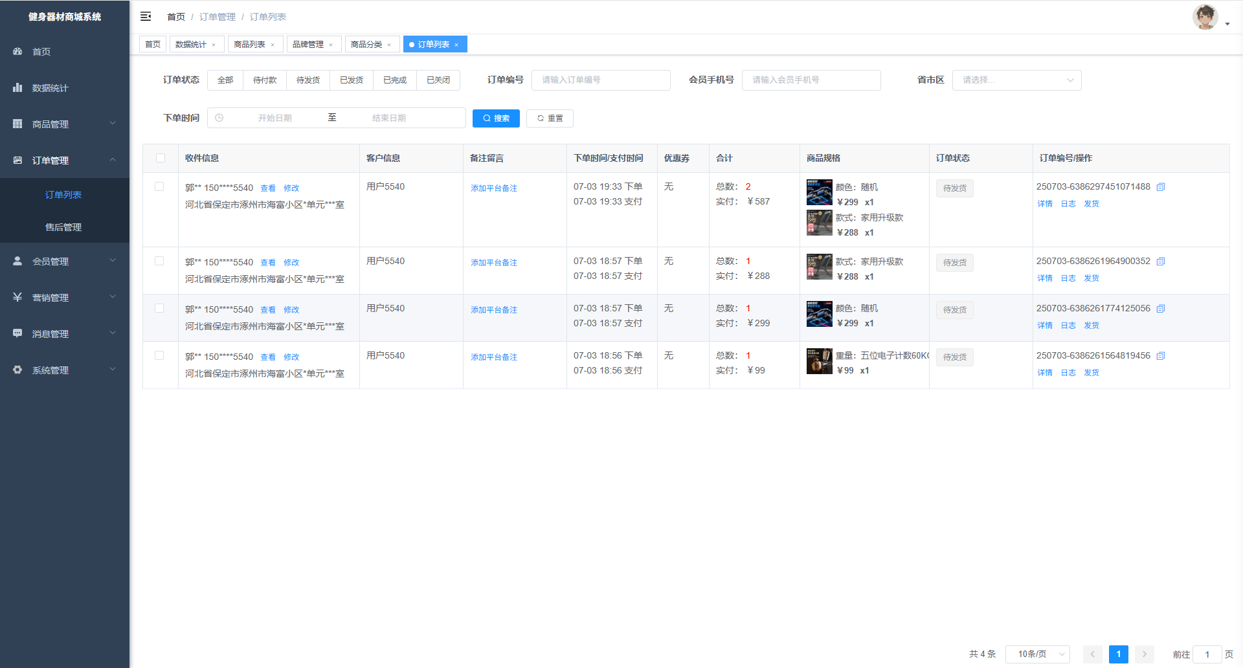Click 添加平台备注 link in first order row
This screenshot has width=1243, height=668.
494,188
